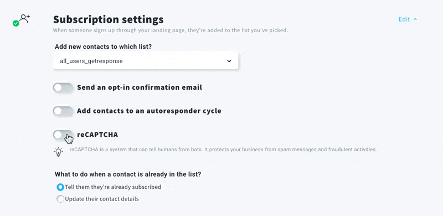Select the 'Tell them they're already subscribed' radio

click(x=60, y=187)
